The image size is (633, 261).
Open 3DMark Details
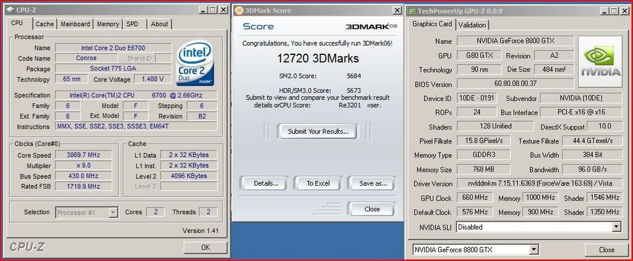point(266,183)
